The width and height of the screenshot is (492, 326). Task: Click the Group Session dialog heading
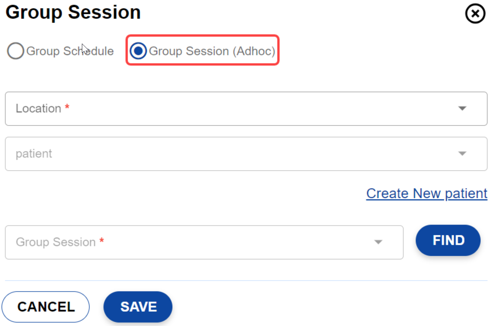coord(73,12)
